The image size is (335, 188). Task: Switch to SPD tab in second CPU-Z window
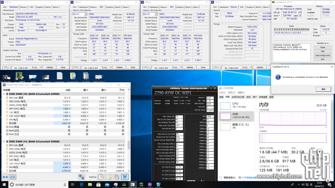click(x=101, y=7)
